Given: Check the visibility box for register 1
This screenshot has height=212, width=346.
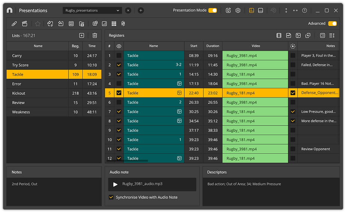Looking at the screenshot, I should (x=119, y=55).
